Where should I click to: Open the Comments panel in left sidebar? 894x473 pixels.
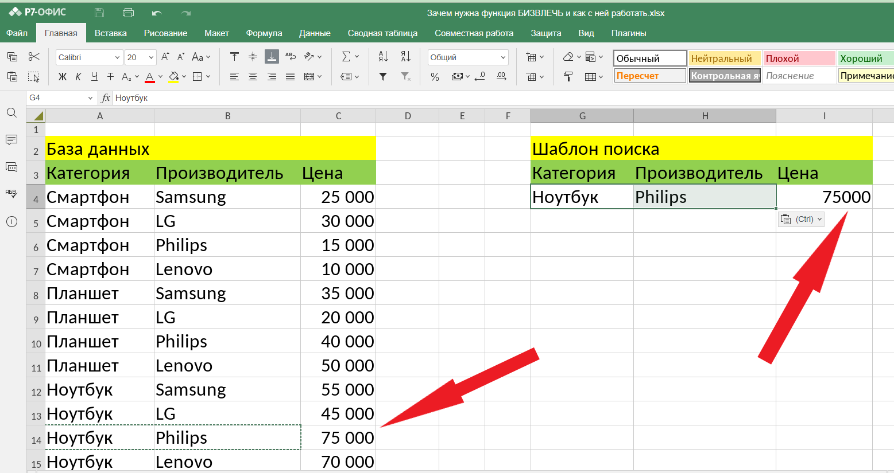11,140
